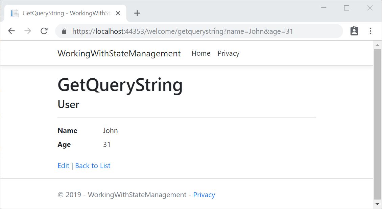Click the browser back arrow
The image size is (382, 209).
11,31
